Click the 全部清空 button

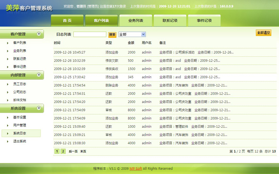[263, 33]
